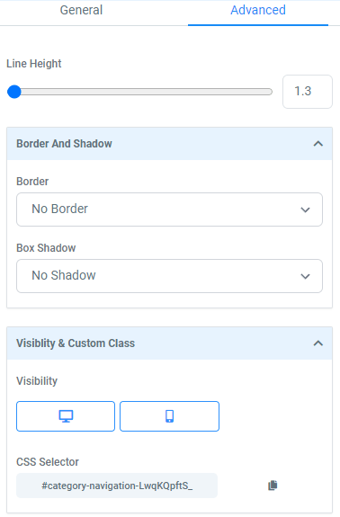Click the CSS Selector label
The width and height of the screenshot is (340, 517).
tap(48, 462)
